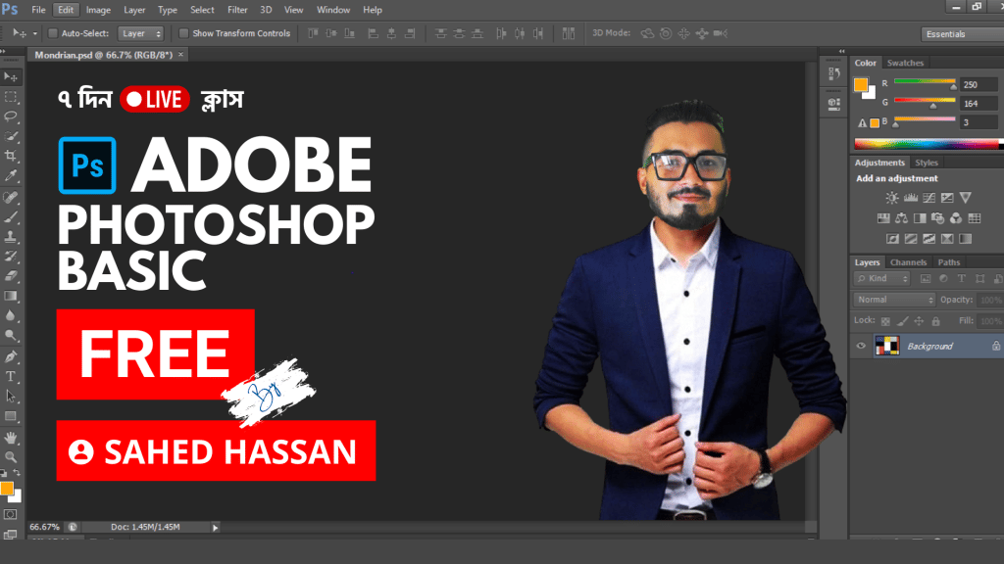Image resolution: width=1004 pixels, height=564 pixels.
Task: Select the Pen tool
Action: 11,356
